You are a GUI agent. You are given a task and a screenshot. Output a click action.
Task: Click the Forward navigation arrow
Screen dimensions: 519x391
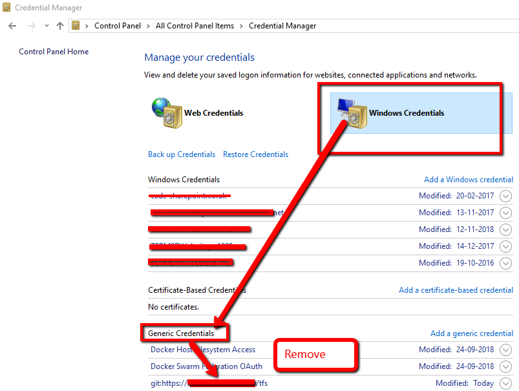coord(30,26)
